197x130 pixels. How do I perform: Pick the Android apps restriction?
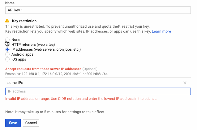click(7, 54)
